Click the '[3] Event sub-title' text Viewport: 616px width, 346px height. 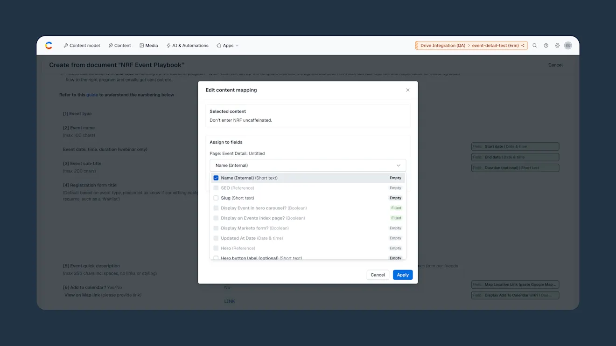[x=82, y=164]
